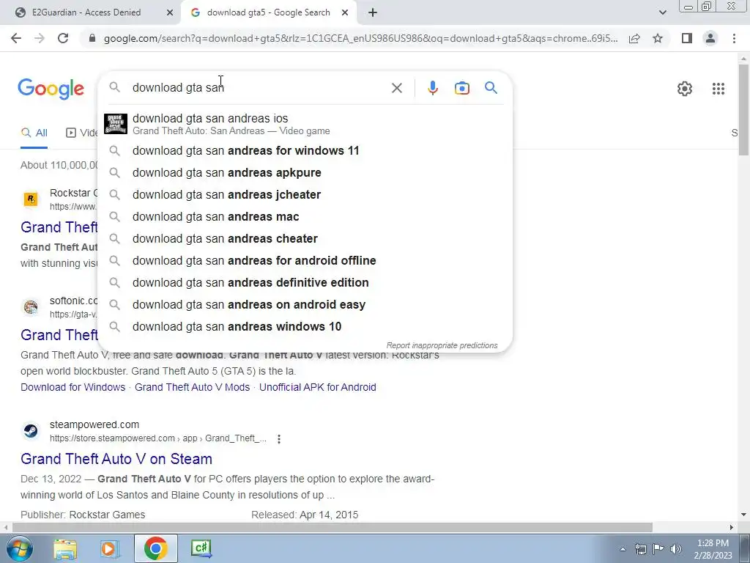Click the scroll right arrow
The height and width of the screenshot is (563, 750).
pyautogui.click(x=732, y=527)
